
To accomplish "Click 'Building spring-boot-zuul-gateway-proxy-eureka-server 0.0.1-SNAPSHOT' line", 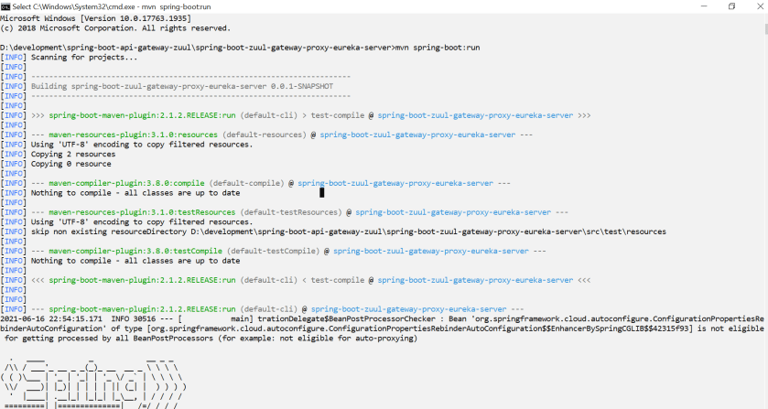I will pos(182,86).
